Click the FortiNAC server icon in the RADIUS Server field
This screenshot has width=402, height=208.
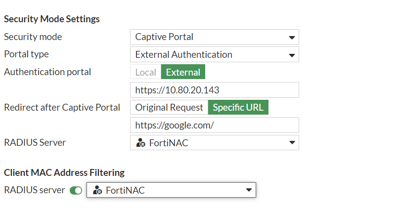pos(140,143)
